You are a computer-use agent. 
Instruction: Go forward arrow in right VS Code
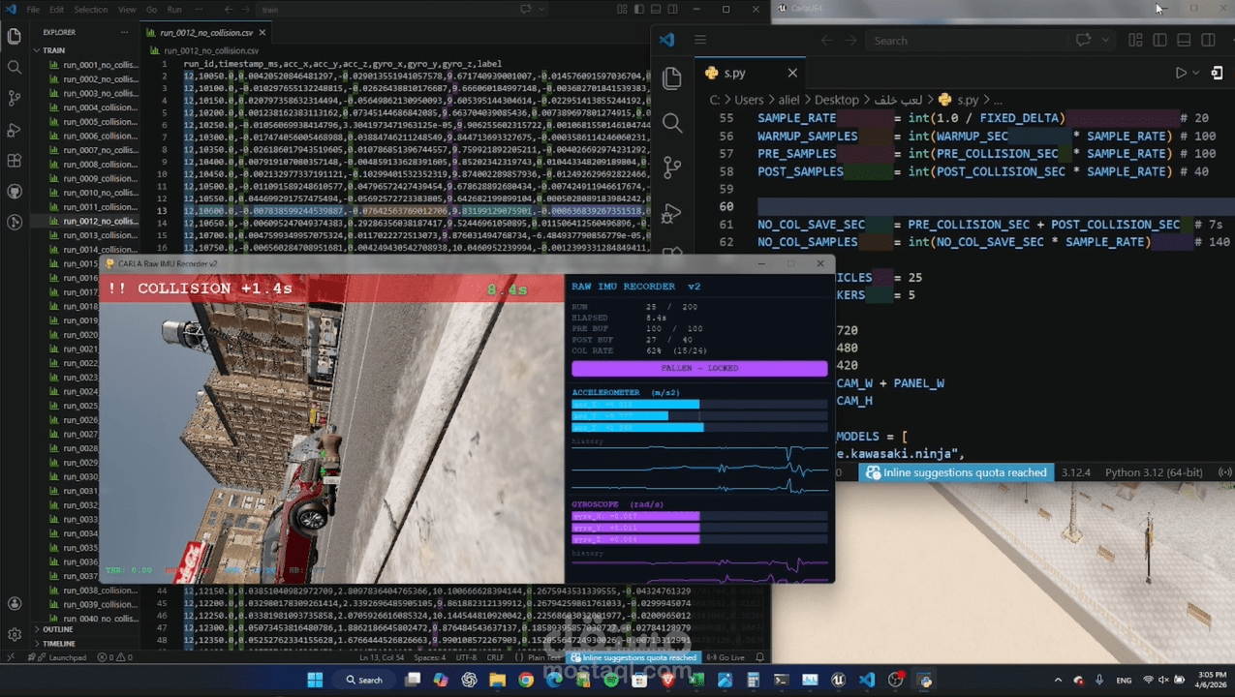click(x=852, y=41)
